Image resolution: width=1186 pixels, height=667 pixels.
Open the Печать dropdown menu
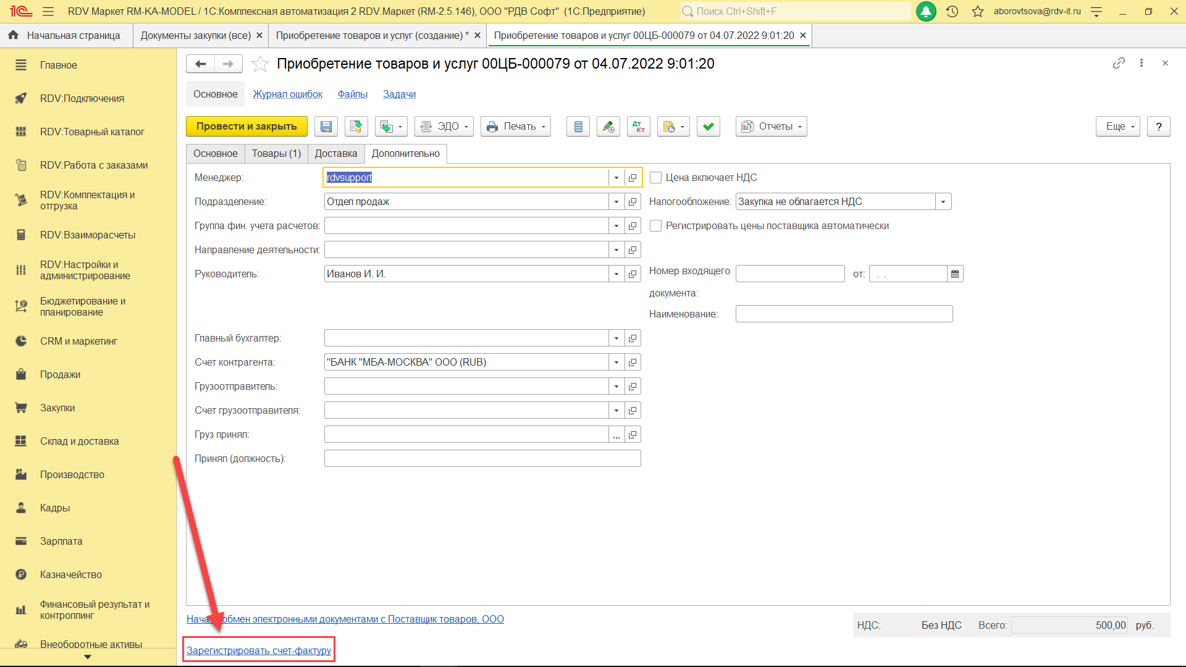pos(516,127)
